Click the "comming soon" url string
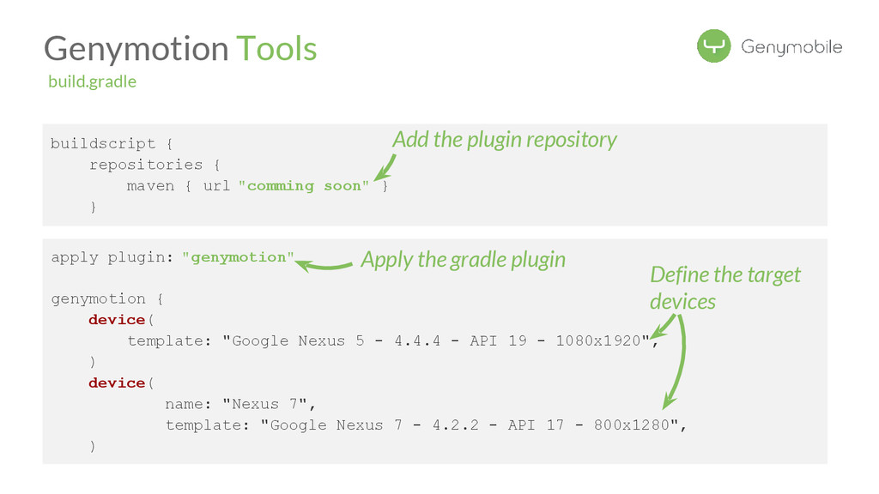The height and width of the screenshot is (494, 879). [x=304, y=186]
